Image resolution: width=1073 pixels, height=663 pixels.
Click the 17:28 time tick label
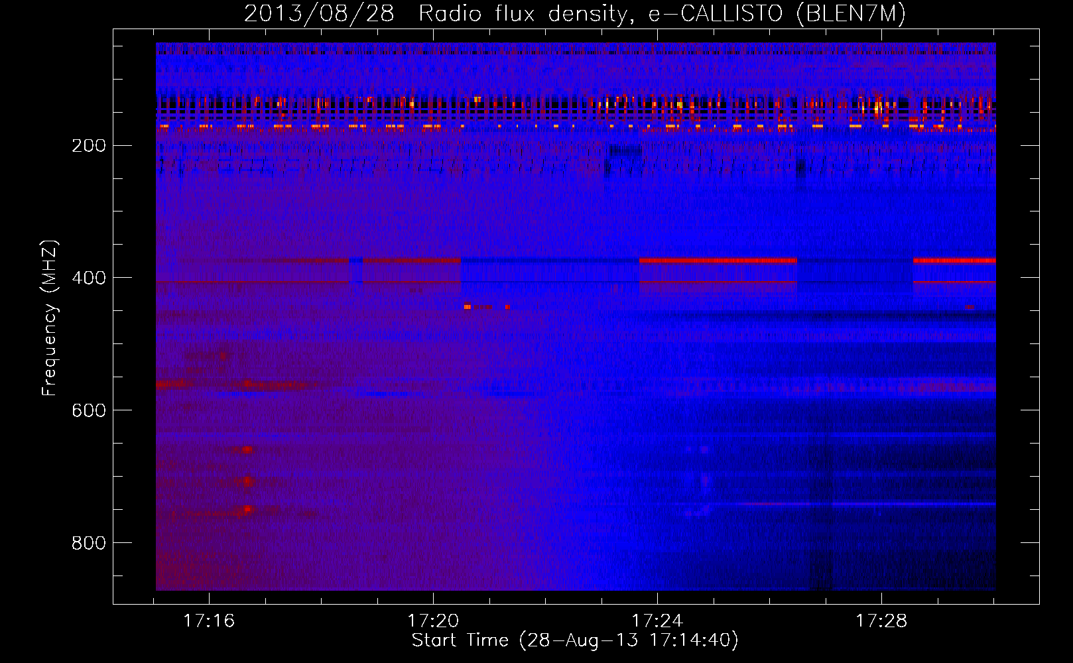[x=881, y=621]
